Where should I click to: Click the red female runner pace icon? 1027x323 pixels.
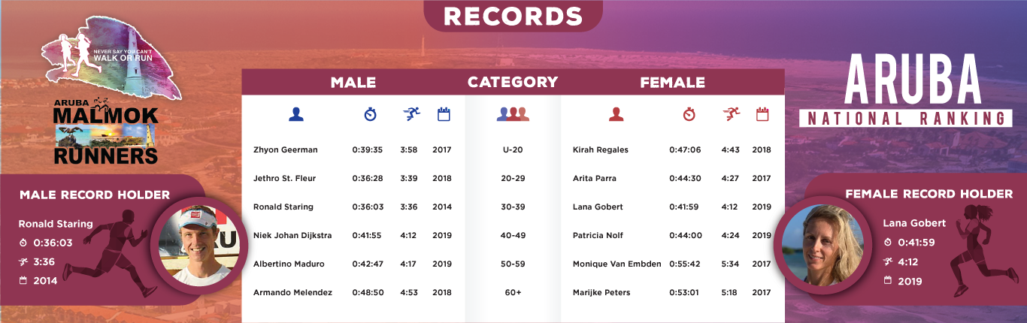731,114
